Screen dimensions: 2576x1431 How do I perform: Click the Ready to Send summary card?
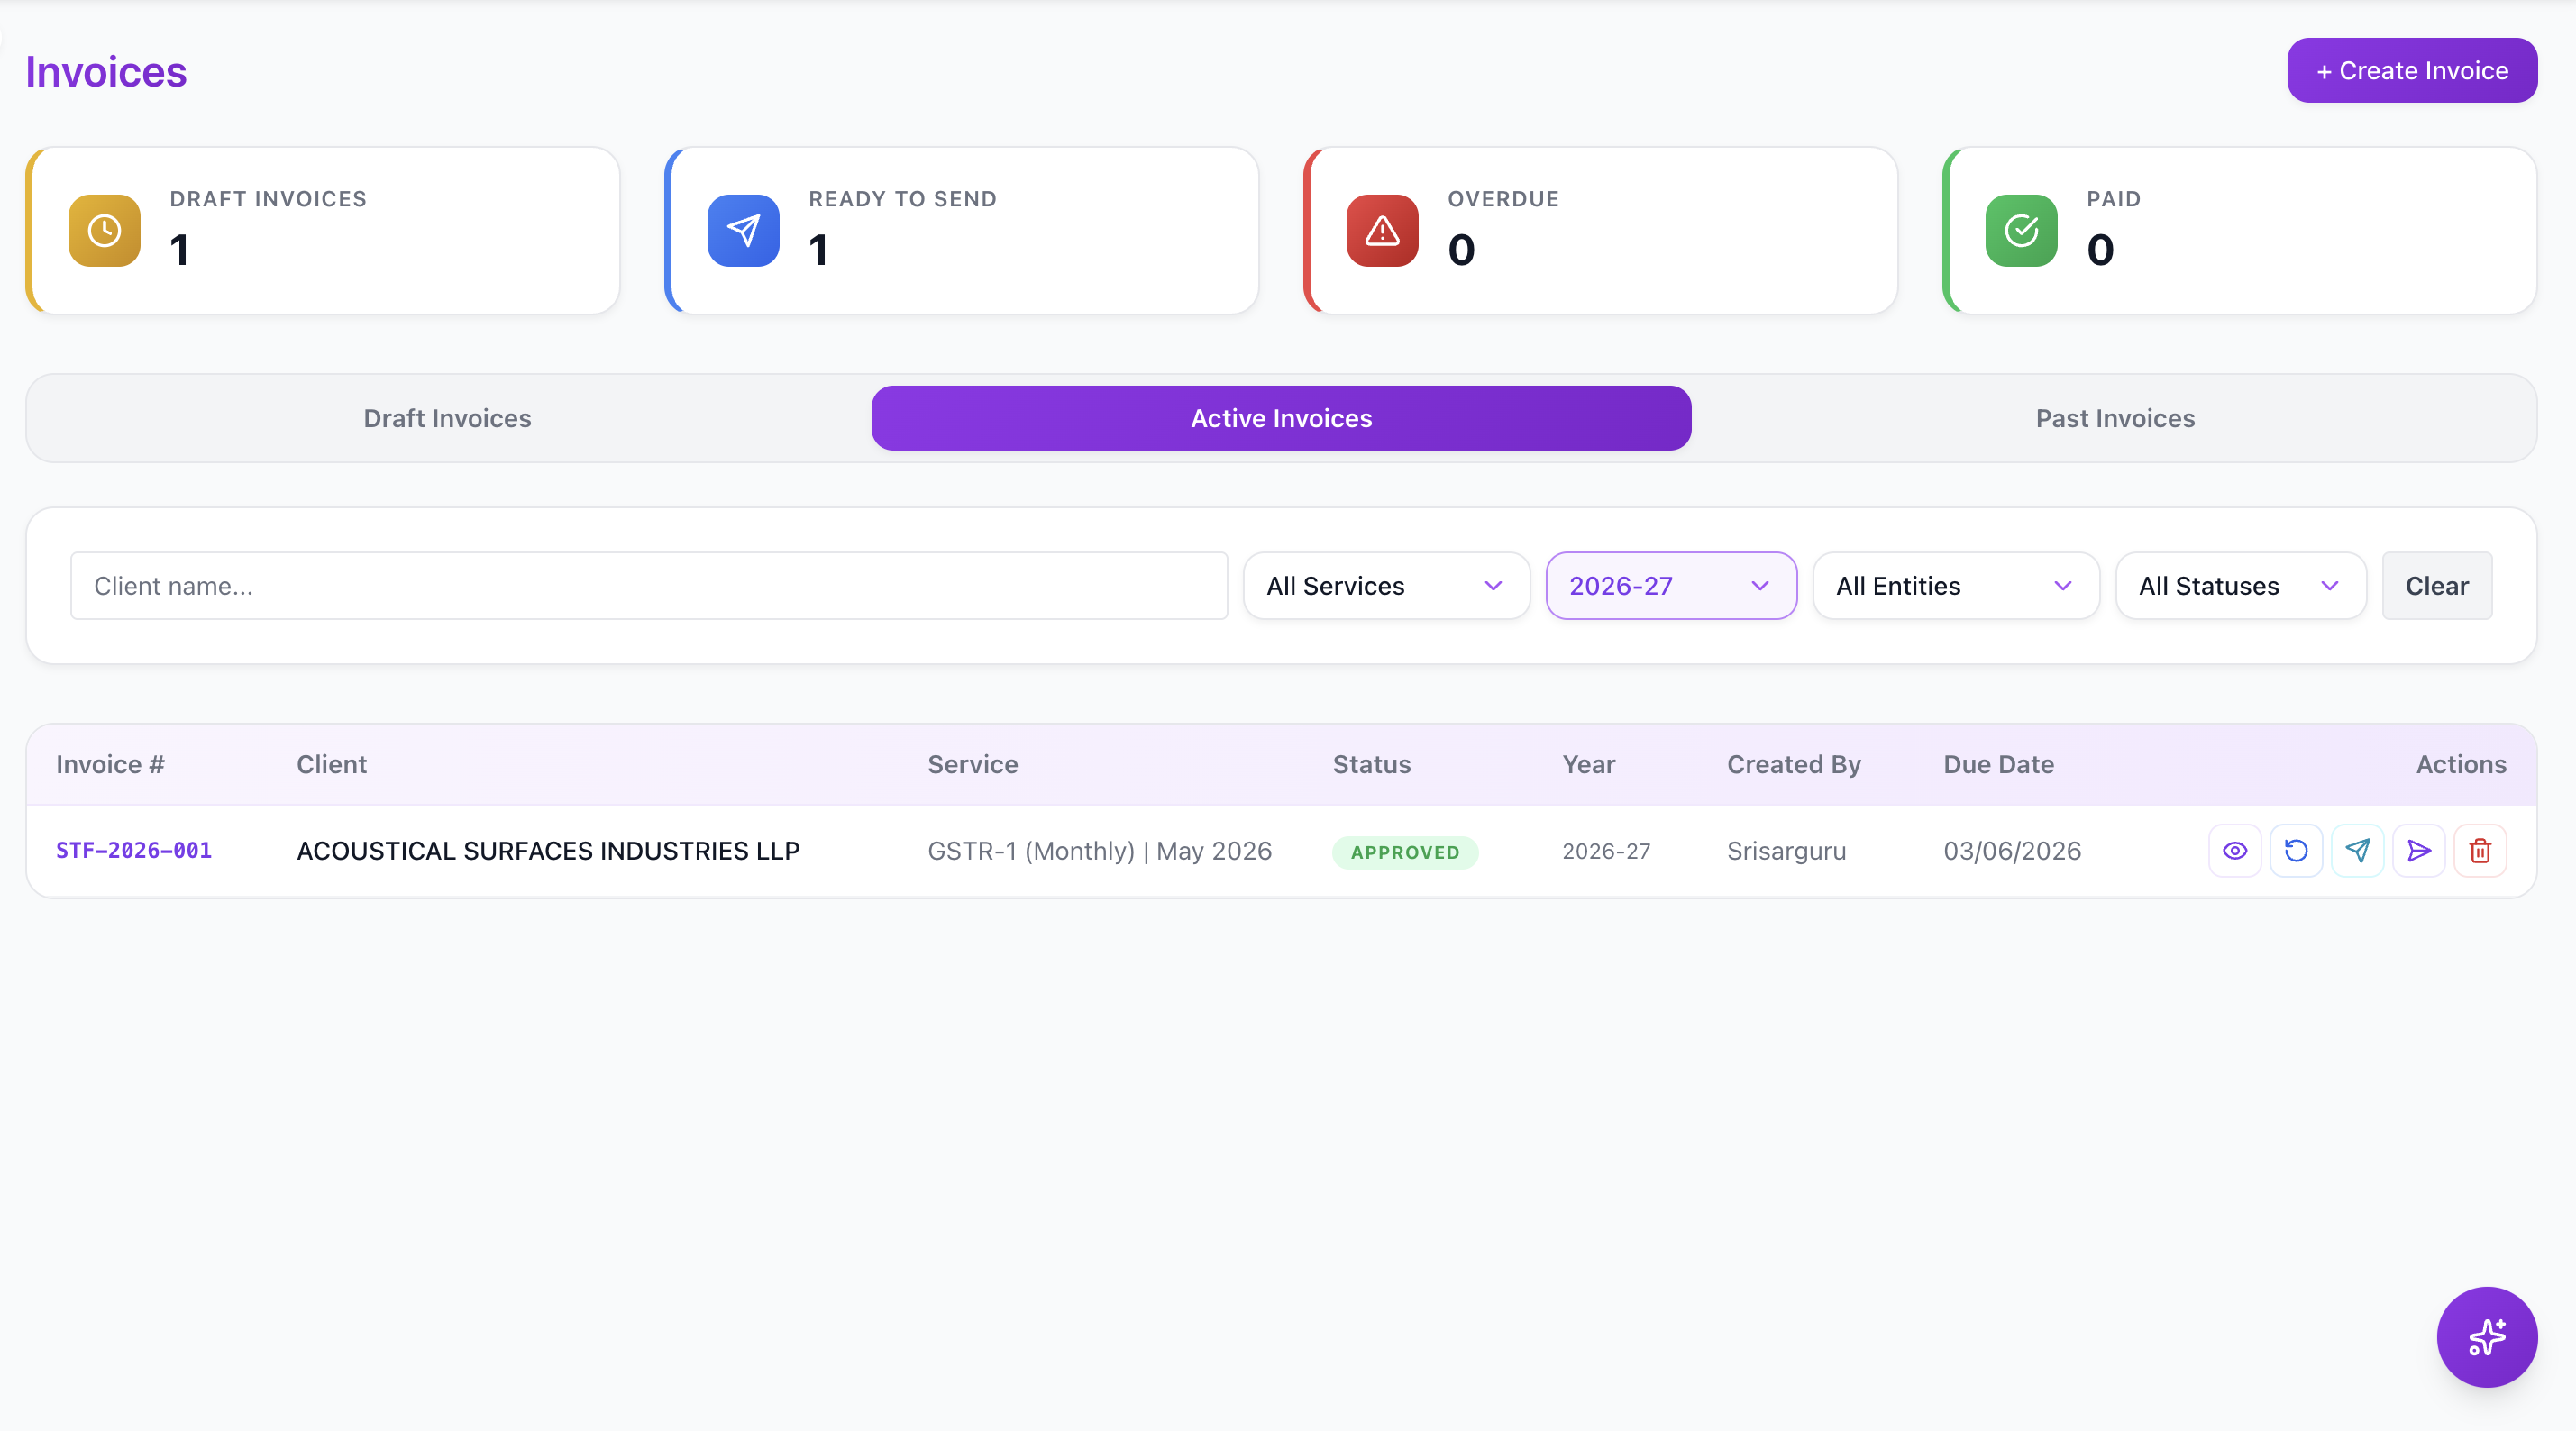(962, 231)
